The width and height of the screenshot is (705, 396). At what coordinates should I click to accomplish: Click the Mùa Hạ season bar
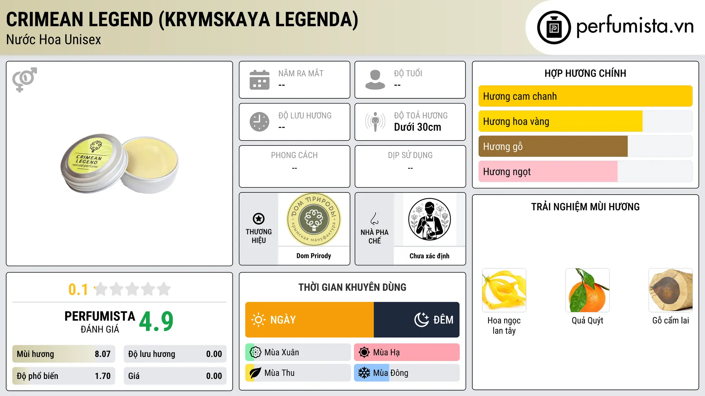(407, 352)
